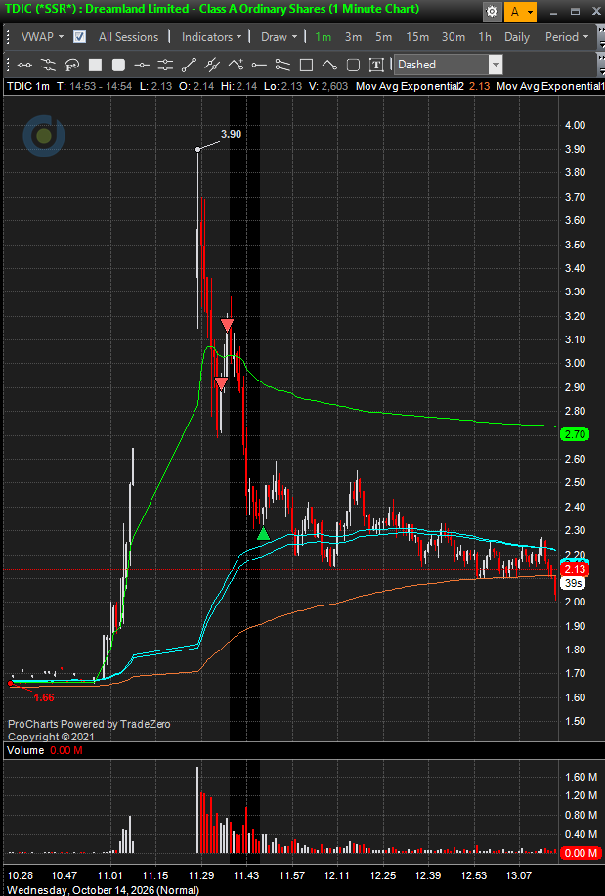This screenshot has height=896, width=605.
Task: Click the 10:28 time axis label
Action: click(20, 875)
